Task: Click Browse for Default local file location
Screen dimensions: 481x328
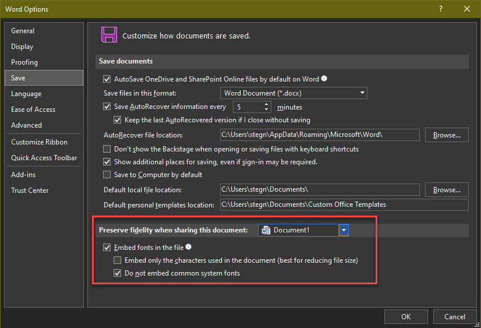Action: (447, 190)
